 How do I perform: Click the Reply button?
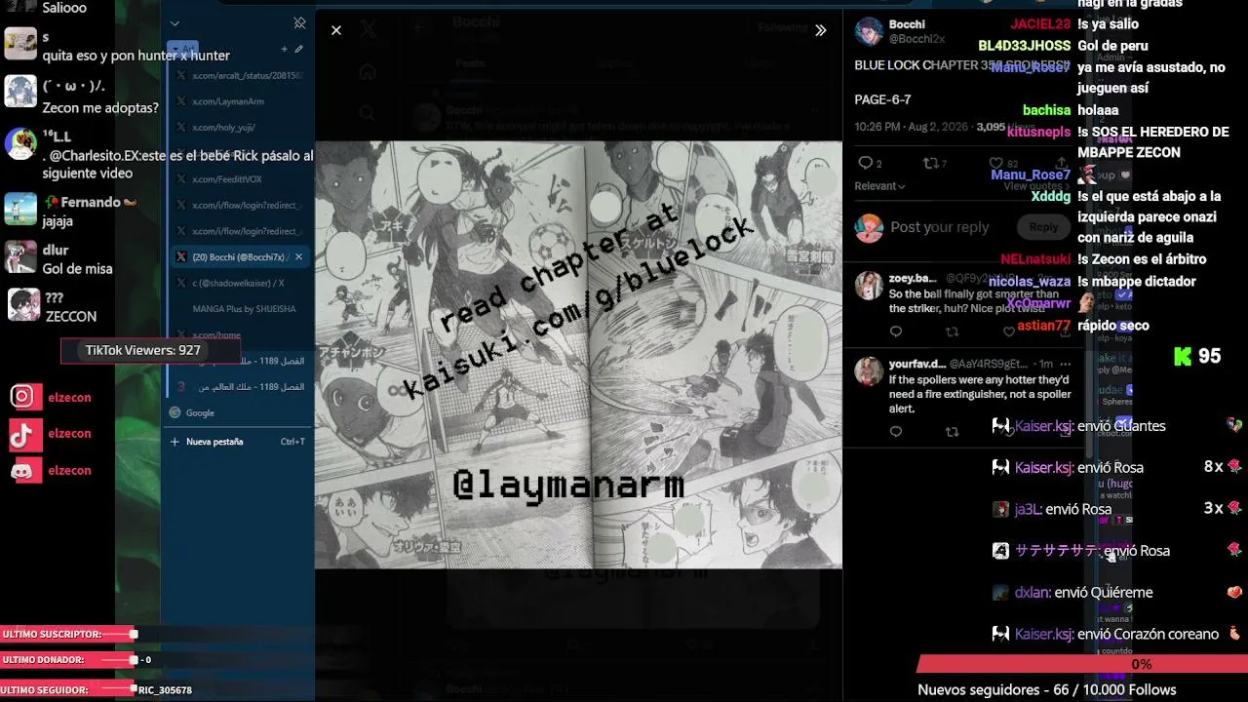[1043, 227]
